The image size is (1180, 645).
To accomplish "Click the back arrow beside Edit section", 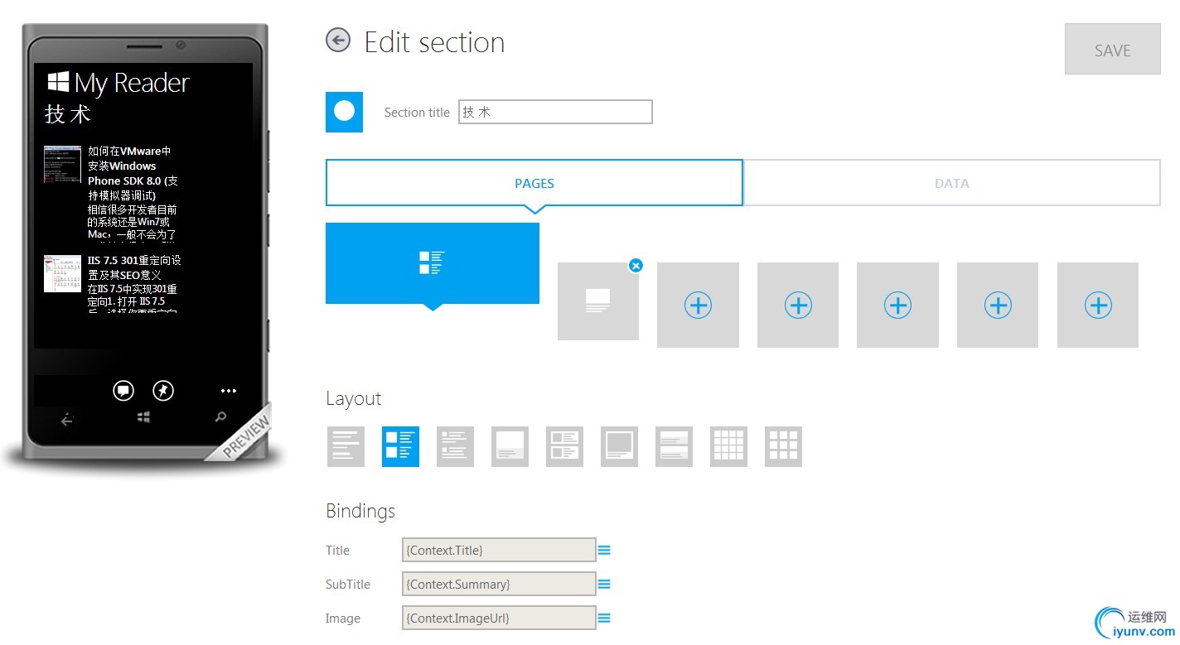I will click(338, 41).
